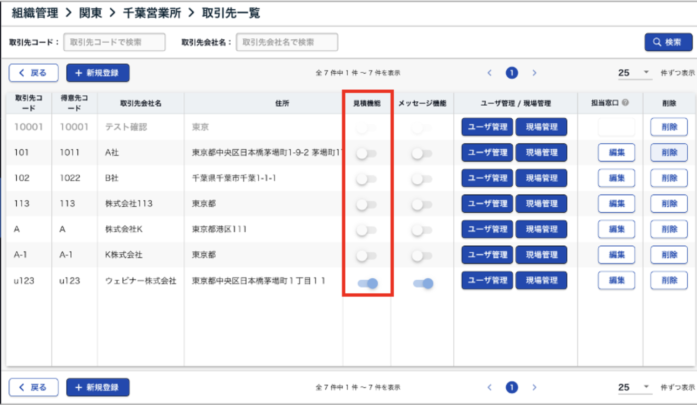Open the bottom 25 件ずつ表示 dropdown

(x=634, y=387)
